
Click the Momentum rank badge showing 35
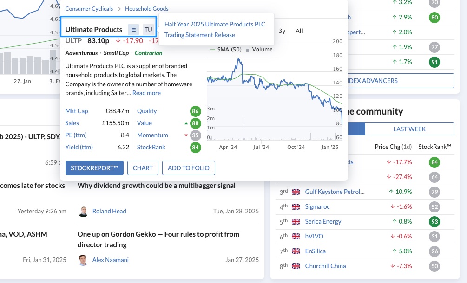(195, 135)
